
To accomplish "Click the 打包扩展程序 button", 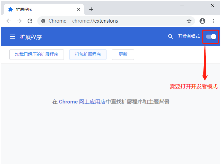I will click(88, 55).
